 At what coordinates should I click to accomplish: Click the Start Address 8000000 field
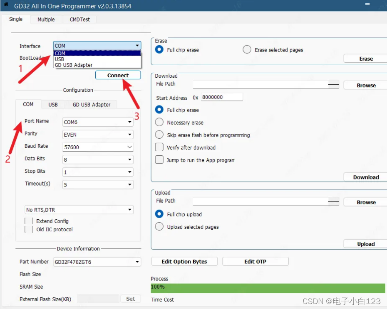click(x=222, y=97)
